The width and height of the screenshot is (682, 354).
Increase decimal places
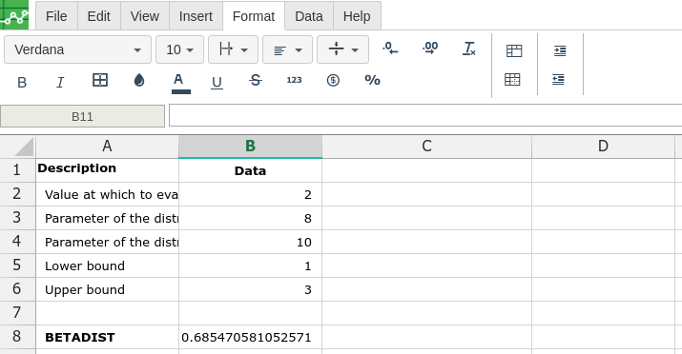[x=430, y=49]
